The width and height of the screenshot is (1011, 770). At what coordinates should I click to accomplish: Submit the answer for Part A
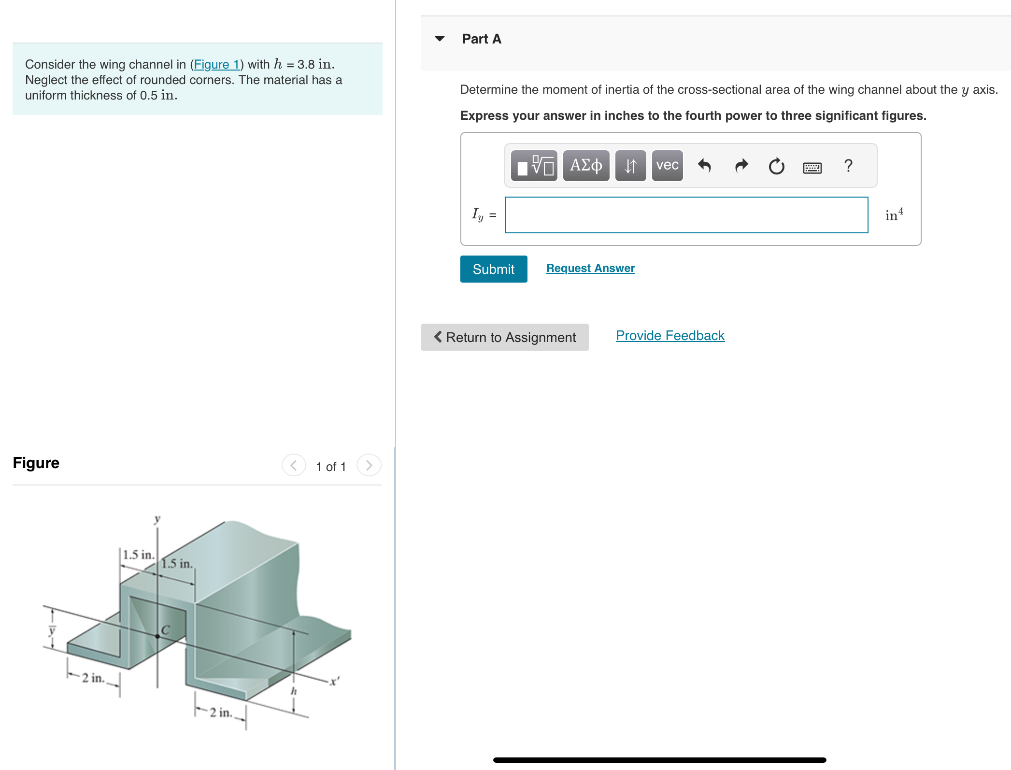(x=493, y=269)
